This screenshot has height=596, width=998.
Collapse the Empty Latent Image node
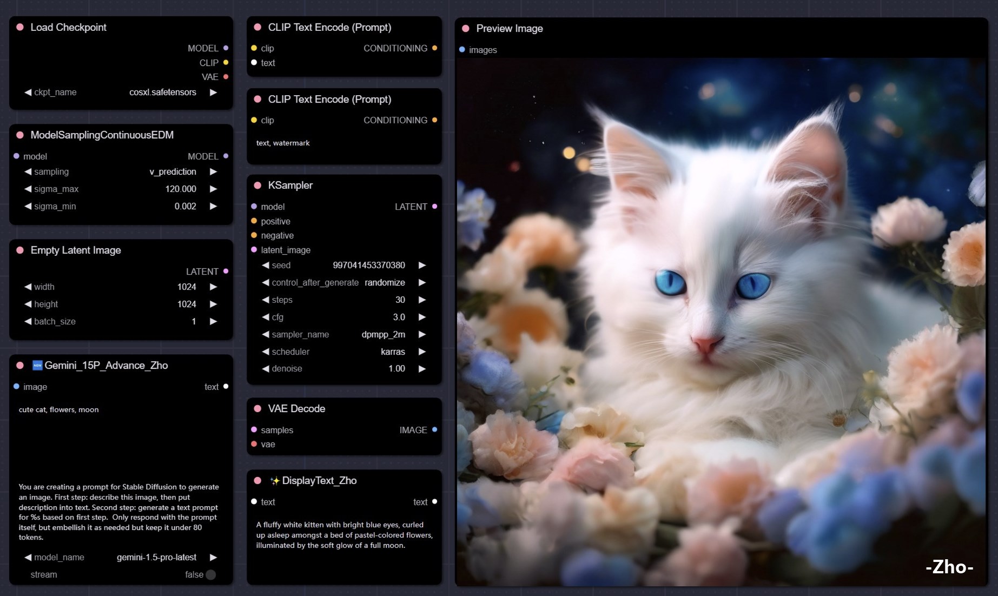20,250
